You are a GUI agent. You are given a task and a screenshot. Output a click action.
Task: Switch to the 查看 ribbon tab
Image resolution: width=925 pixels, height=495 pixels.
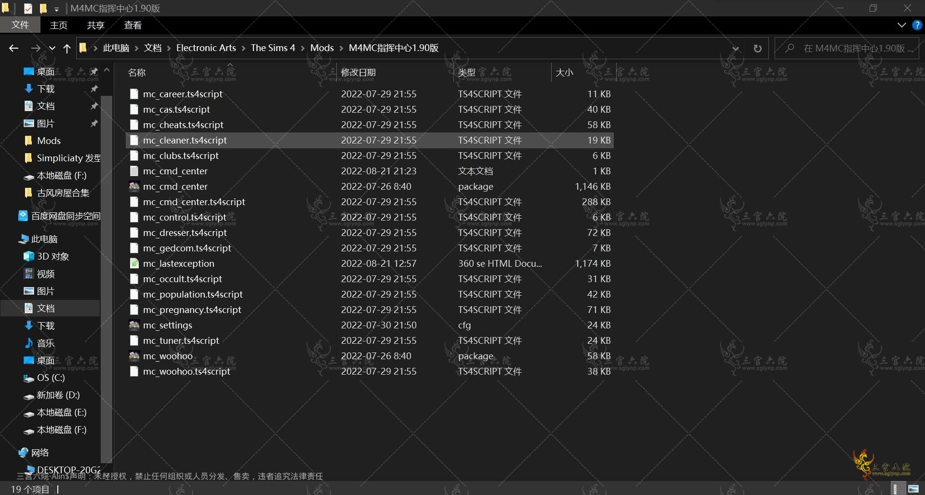[132, 25]
